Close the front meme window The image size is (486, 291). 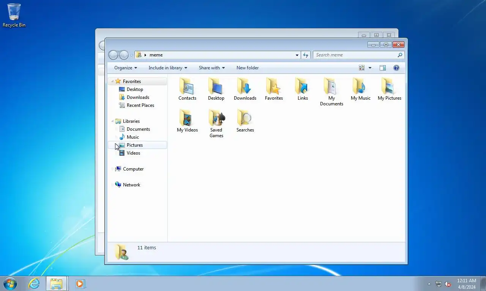pyautogui.click(x=398, y=45)
